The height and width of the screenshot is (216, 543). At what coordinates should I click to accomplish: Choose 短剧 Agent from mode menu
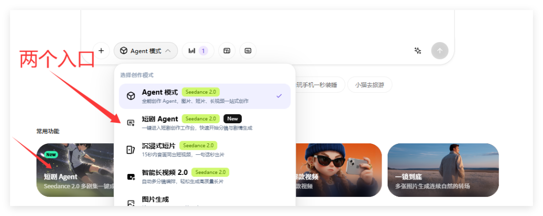[x=205, y=123]
